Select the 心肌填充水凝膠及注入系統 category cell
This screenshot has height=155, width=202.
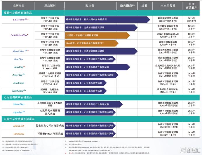point(50,112)
